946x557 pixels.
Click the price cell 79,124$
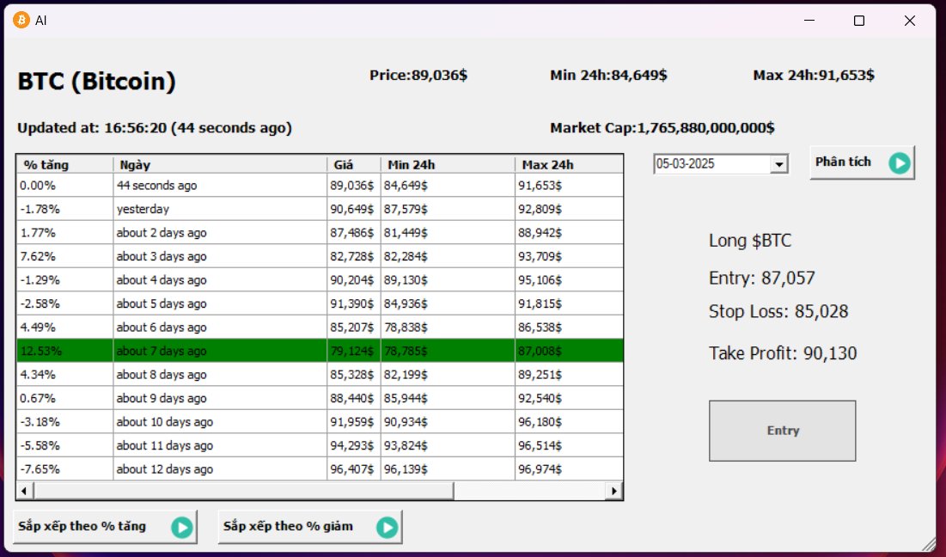(x=353, y=351)
